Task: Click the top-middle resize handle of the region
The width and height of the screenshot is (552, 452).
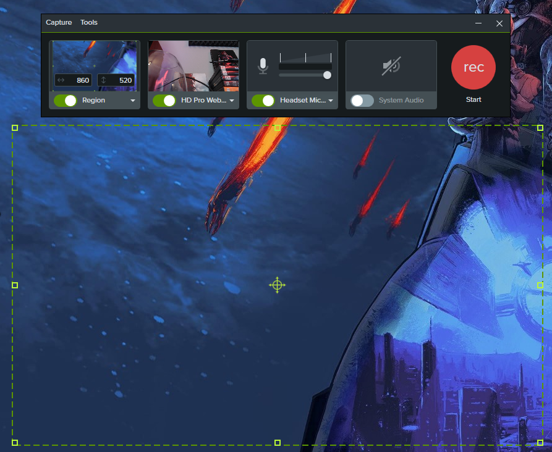Action: [278, 128]
